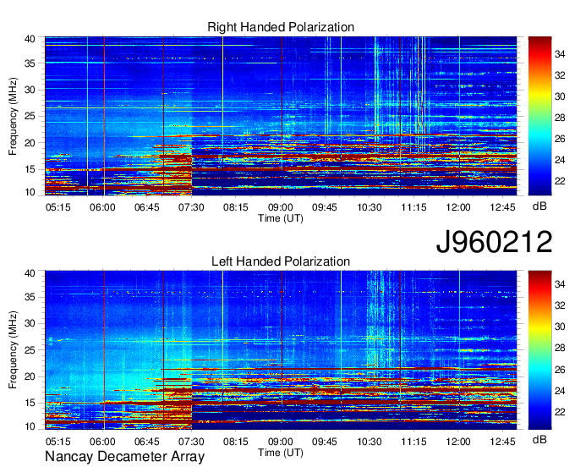This screenshot has width=575, height=467.
Task: Click the 09:45 tick of the Left Handed plot
Action: [325, 441]
